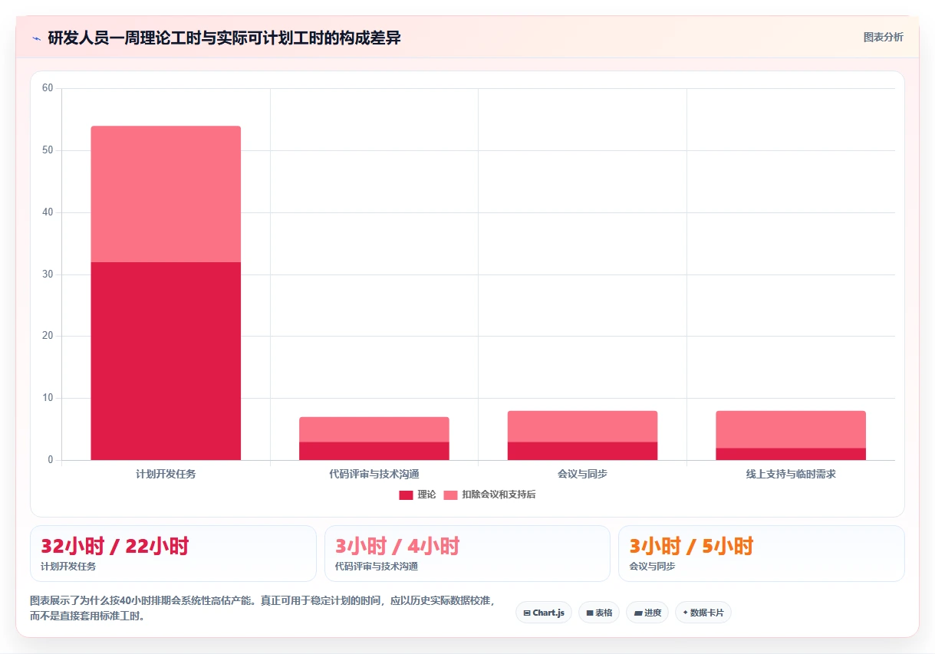935x654 pixels.
Task: Open the 32小时 / 22小时 data card
Action: (173, 554)
